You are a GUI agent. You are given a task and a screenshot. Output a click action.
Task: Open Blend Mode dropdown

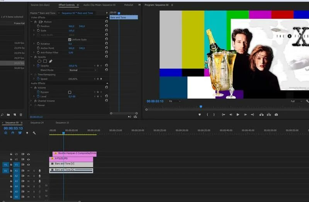pyautogui.click(x=83, y=70)
